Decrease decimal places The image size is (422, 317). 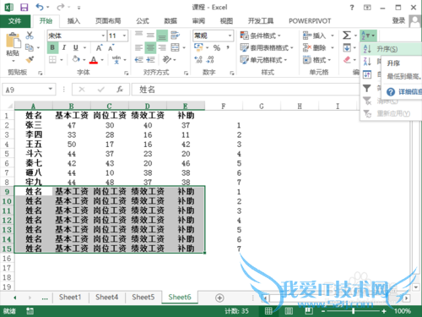click(210, 60)
